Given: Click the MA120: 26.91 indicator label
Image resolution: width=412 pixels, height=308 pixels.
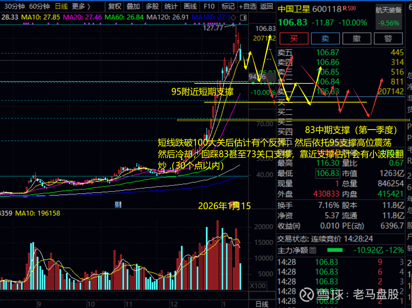Looking at the screenshot, I should coord(167,17).
